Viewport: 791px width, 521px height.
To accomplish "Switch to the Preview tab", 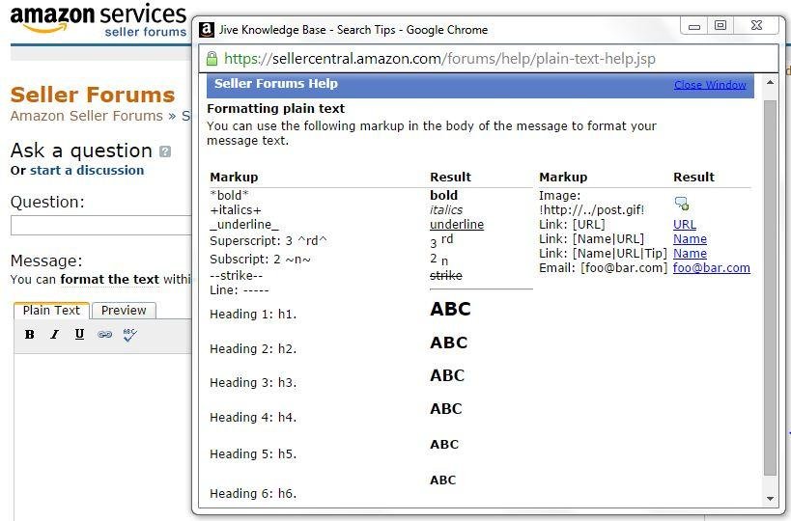I will [124, 311].
